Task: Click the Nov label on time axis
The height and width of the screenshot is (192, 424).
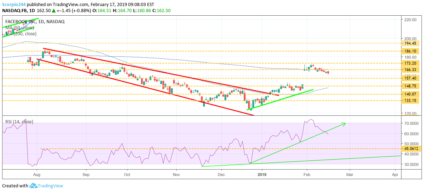Action: tap(176, 175)
